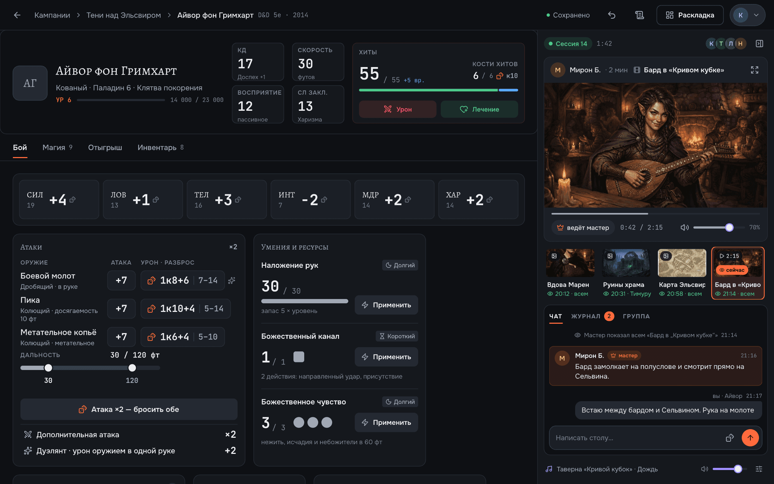The image size is (774, 484).
Task: Toggle the ведёт мастер control chip
Action: click(583, 227)
